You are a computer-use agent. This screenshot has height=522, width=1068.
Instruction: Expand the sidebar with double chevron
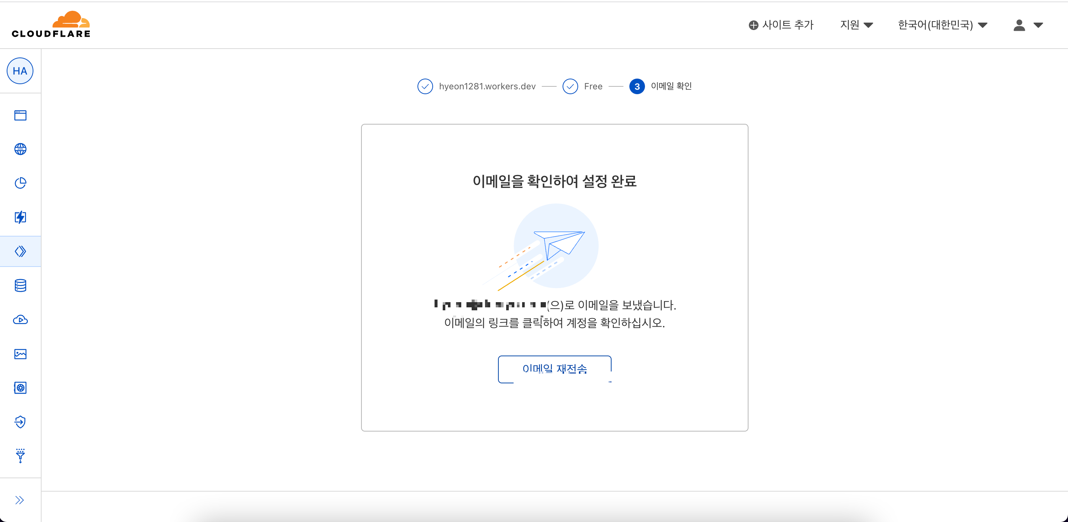(x=20, y=500)
